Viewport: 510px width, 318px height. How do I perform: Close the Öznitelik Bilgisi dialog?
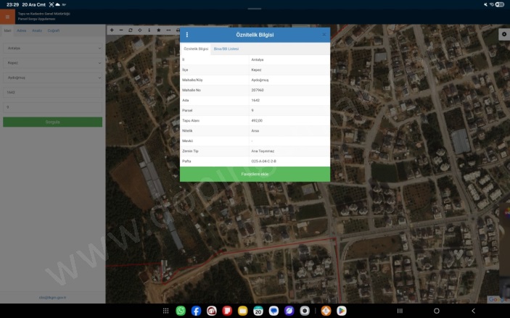[x=324, y=35]
